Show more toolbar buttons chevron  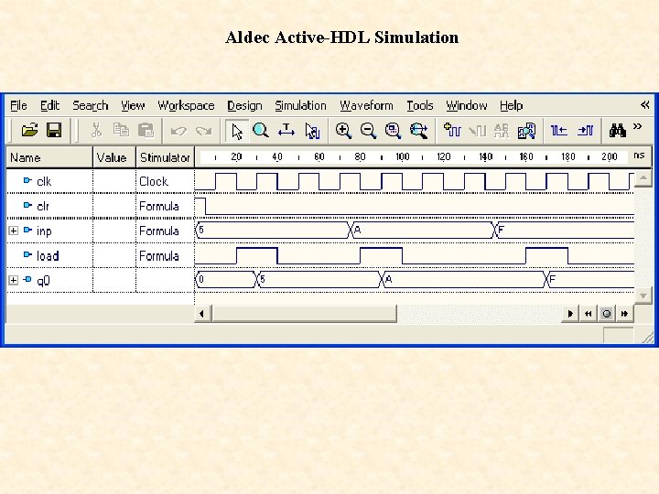[x=638, y=126]
